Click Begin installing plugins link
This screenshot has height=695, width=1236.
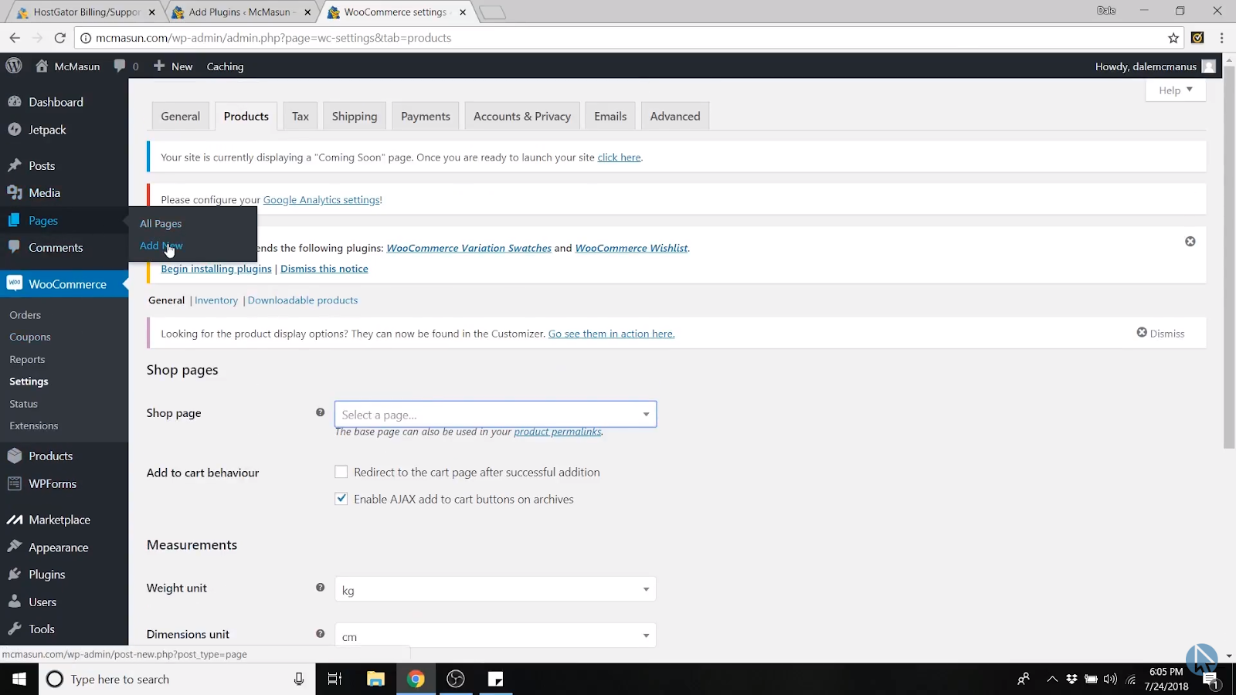[216, 269]
